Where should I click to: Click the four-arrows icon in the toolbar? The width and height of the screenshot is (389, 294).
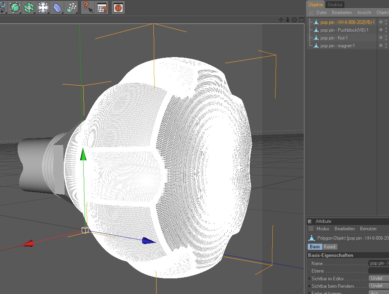(43, 7)
